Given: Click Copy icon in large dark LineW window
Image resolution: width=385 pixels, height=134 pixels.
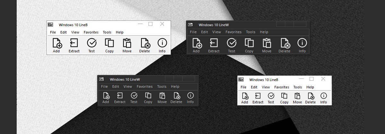Looking at the screenshot, I should [x=249, y=43].
